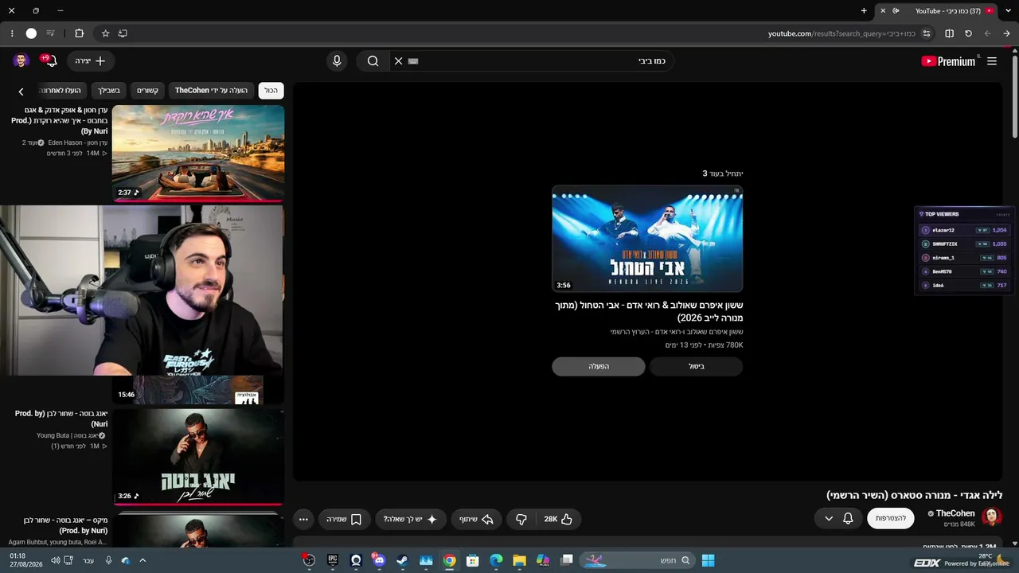The width and height of the screenshot is (1019, 573).
Task: Click the taskbar search box חפש
Action: pos(637,560)
